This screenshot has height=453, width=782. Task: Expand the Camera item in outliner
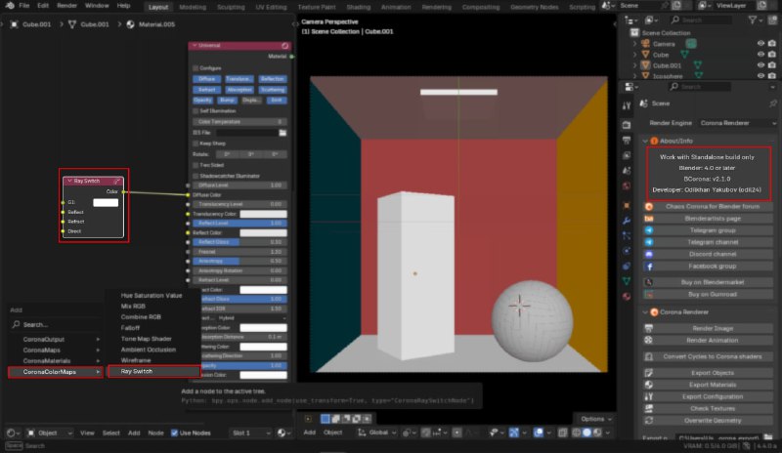coord(634,44)
